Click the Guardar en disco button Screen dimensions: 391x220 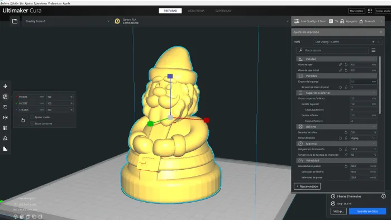point(368,211)
